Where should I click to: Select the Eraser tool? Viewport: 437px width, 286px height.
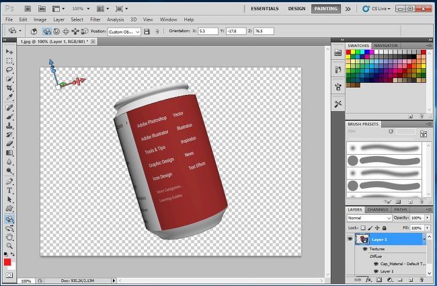pyautogui.click(x=9, y=144)
